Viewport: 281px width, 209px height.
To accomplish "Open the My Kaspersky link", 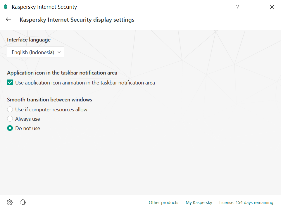I will [x=199, y=203].
